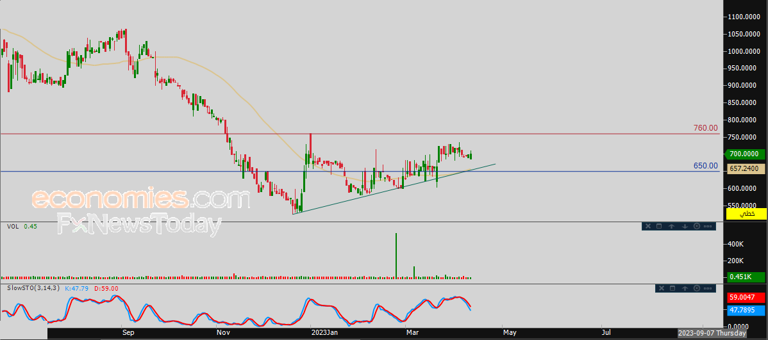Image resolution: width=768 pixels, height=340 pixels.
Task: Close the VOL indicator panel
Action: pyautogui.click(x=648, y=226)
